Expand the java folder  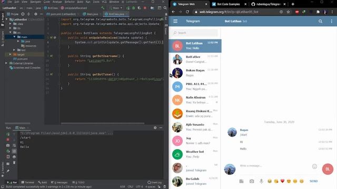click(18, 41)
